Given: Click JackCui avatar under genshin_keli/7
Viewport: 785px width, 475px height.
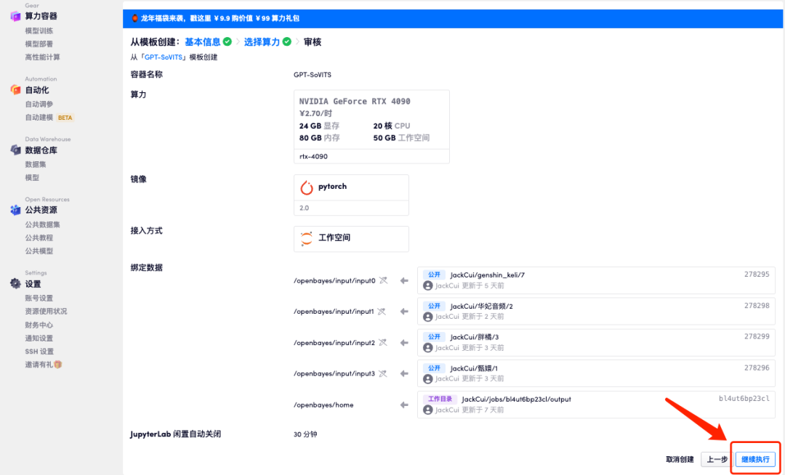Looking at the screenshot, I should [427, 285].
